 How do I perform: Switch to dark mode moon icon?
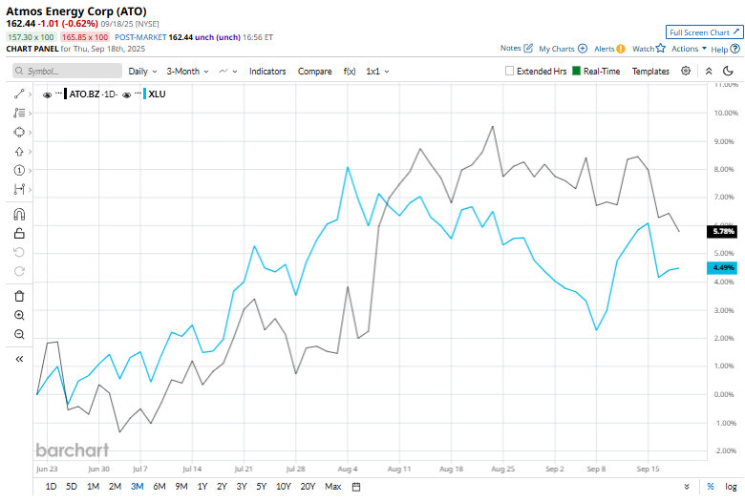728,72
